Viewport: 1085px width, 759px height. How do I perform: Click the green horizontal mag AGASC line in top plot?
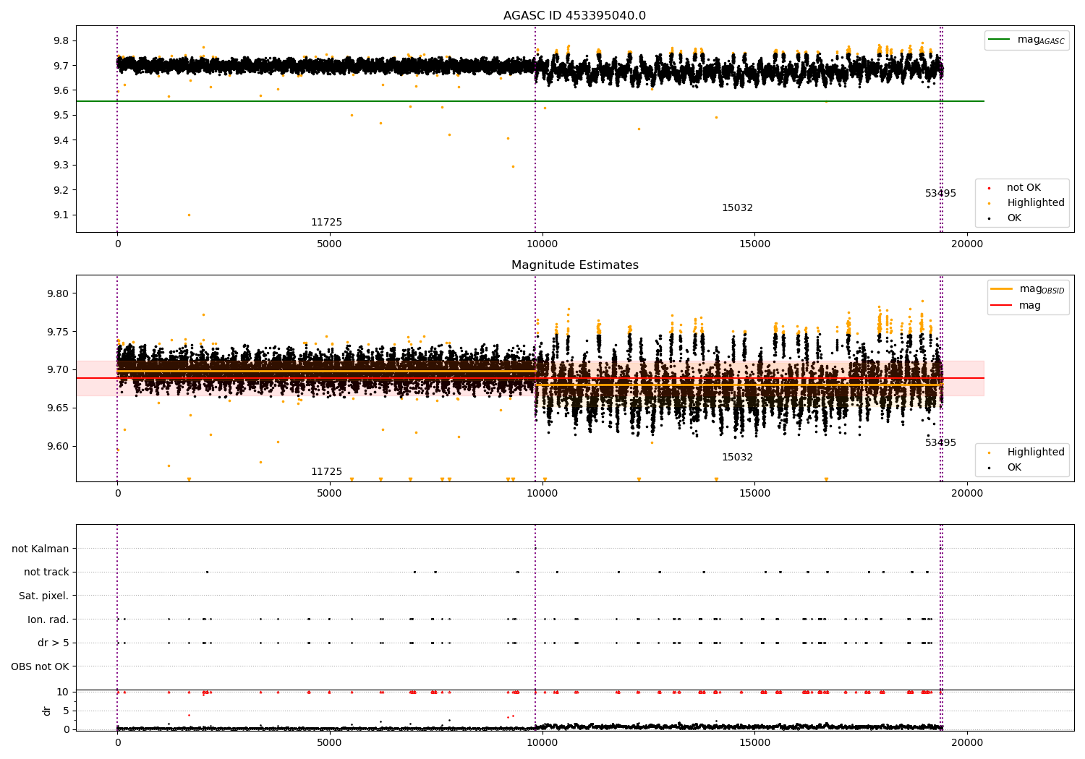click(x=529, y=101)
